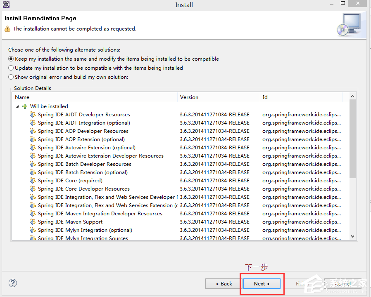Click the plugin icon beside Spring IDE AJDT Developer Resources
Screen dimensions: 371x297
tap(33, 114)
